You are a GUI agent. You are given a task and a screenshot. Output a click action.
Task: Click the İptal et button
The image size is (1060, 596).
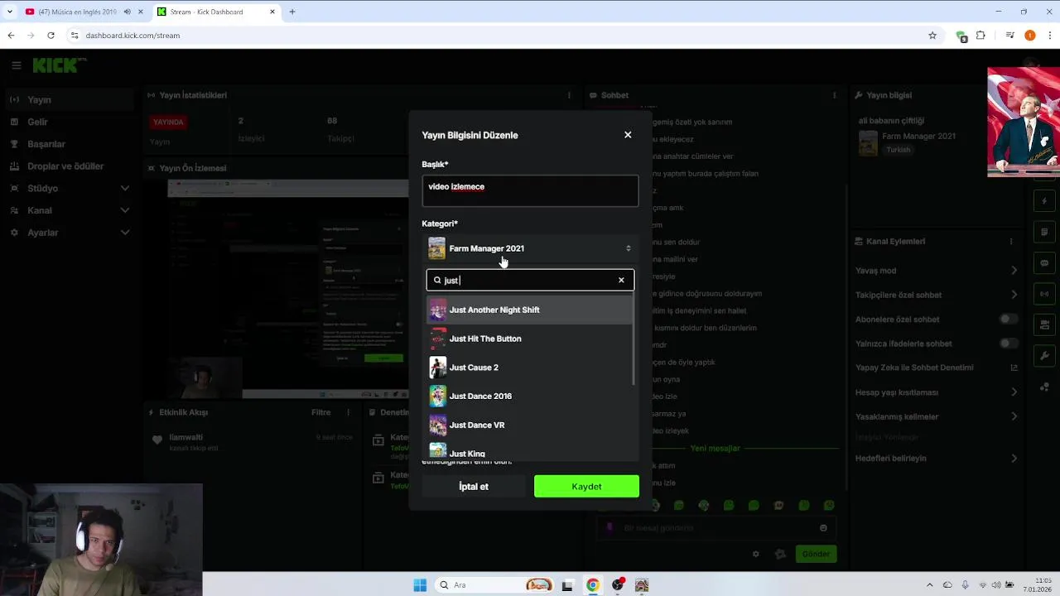coord(474,487)
